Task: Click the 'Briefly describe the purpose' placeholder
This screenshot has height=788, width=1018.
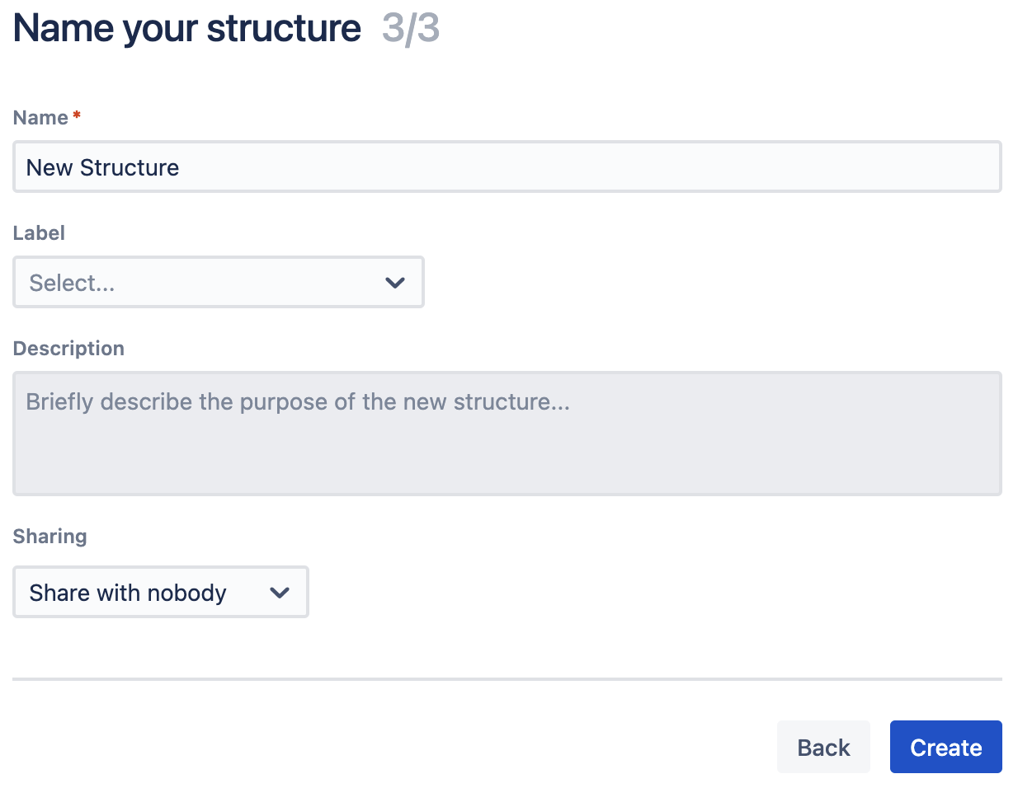Action: [x=298, y=402]
